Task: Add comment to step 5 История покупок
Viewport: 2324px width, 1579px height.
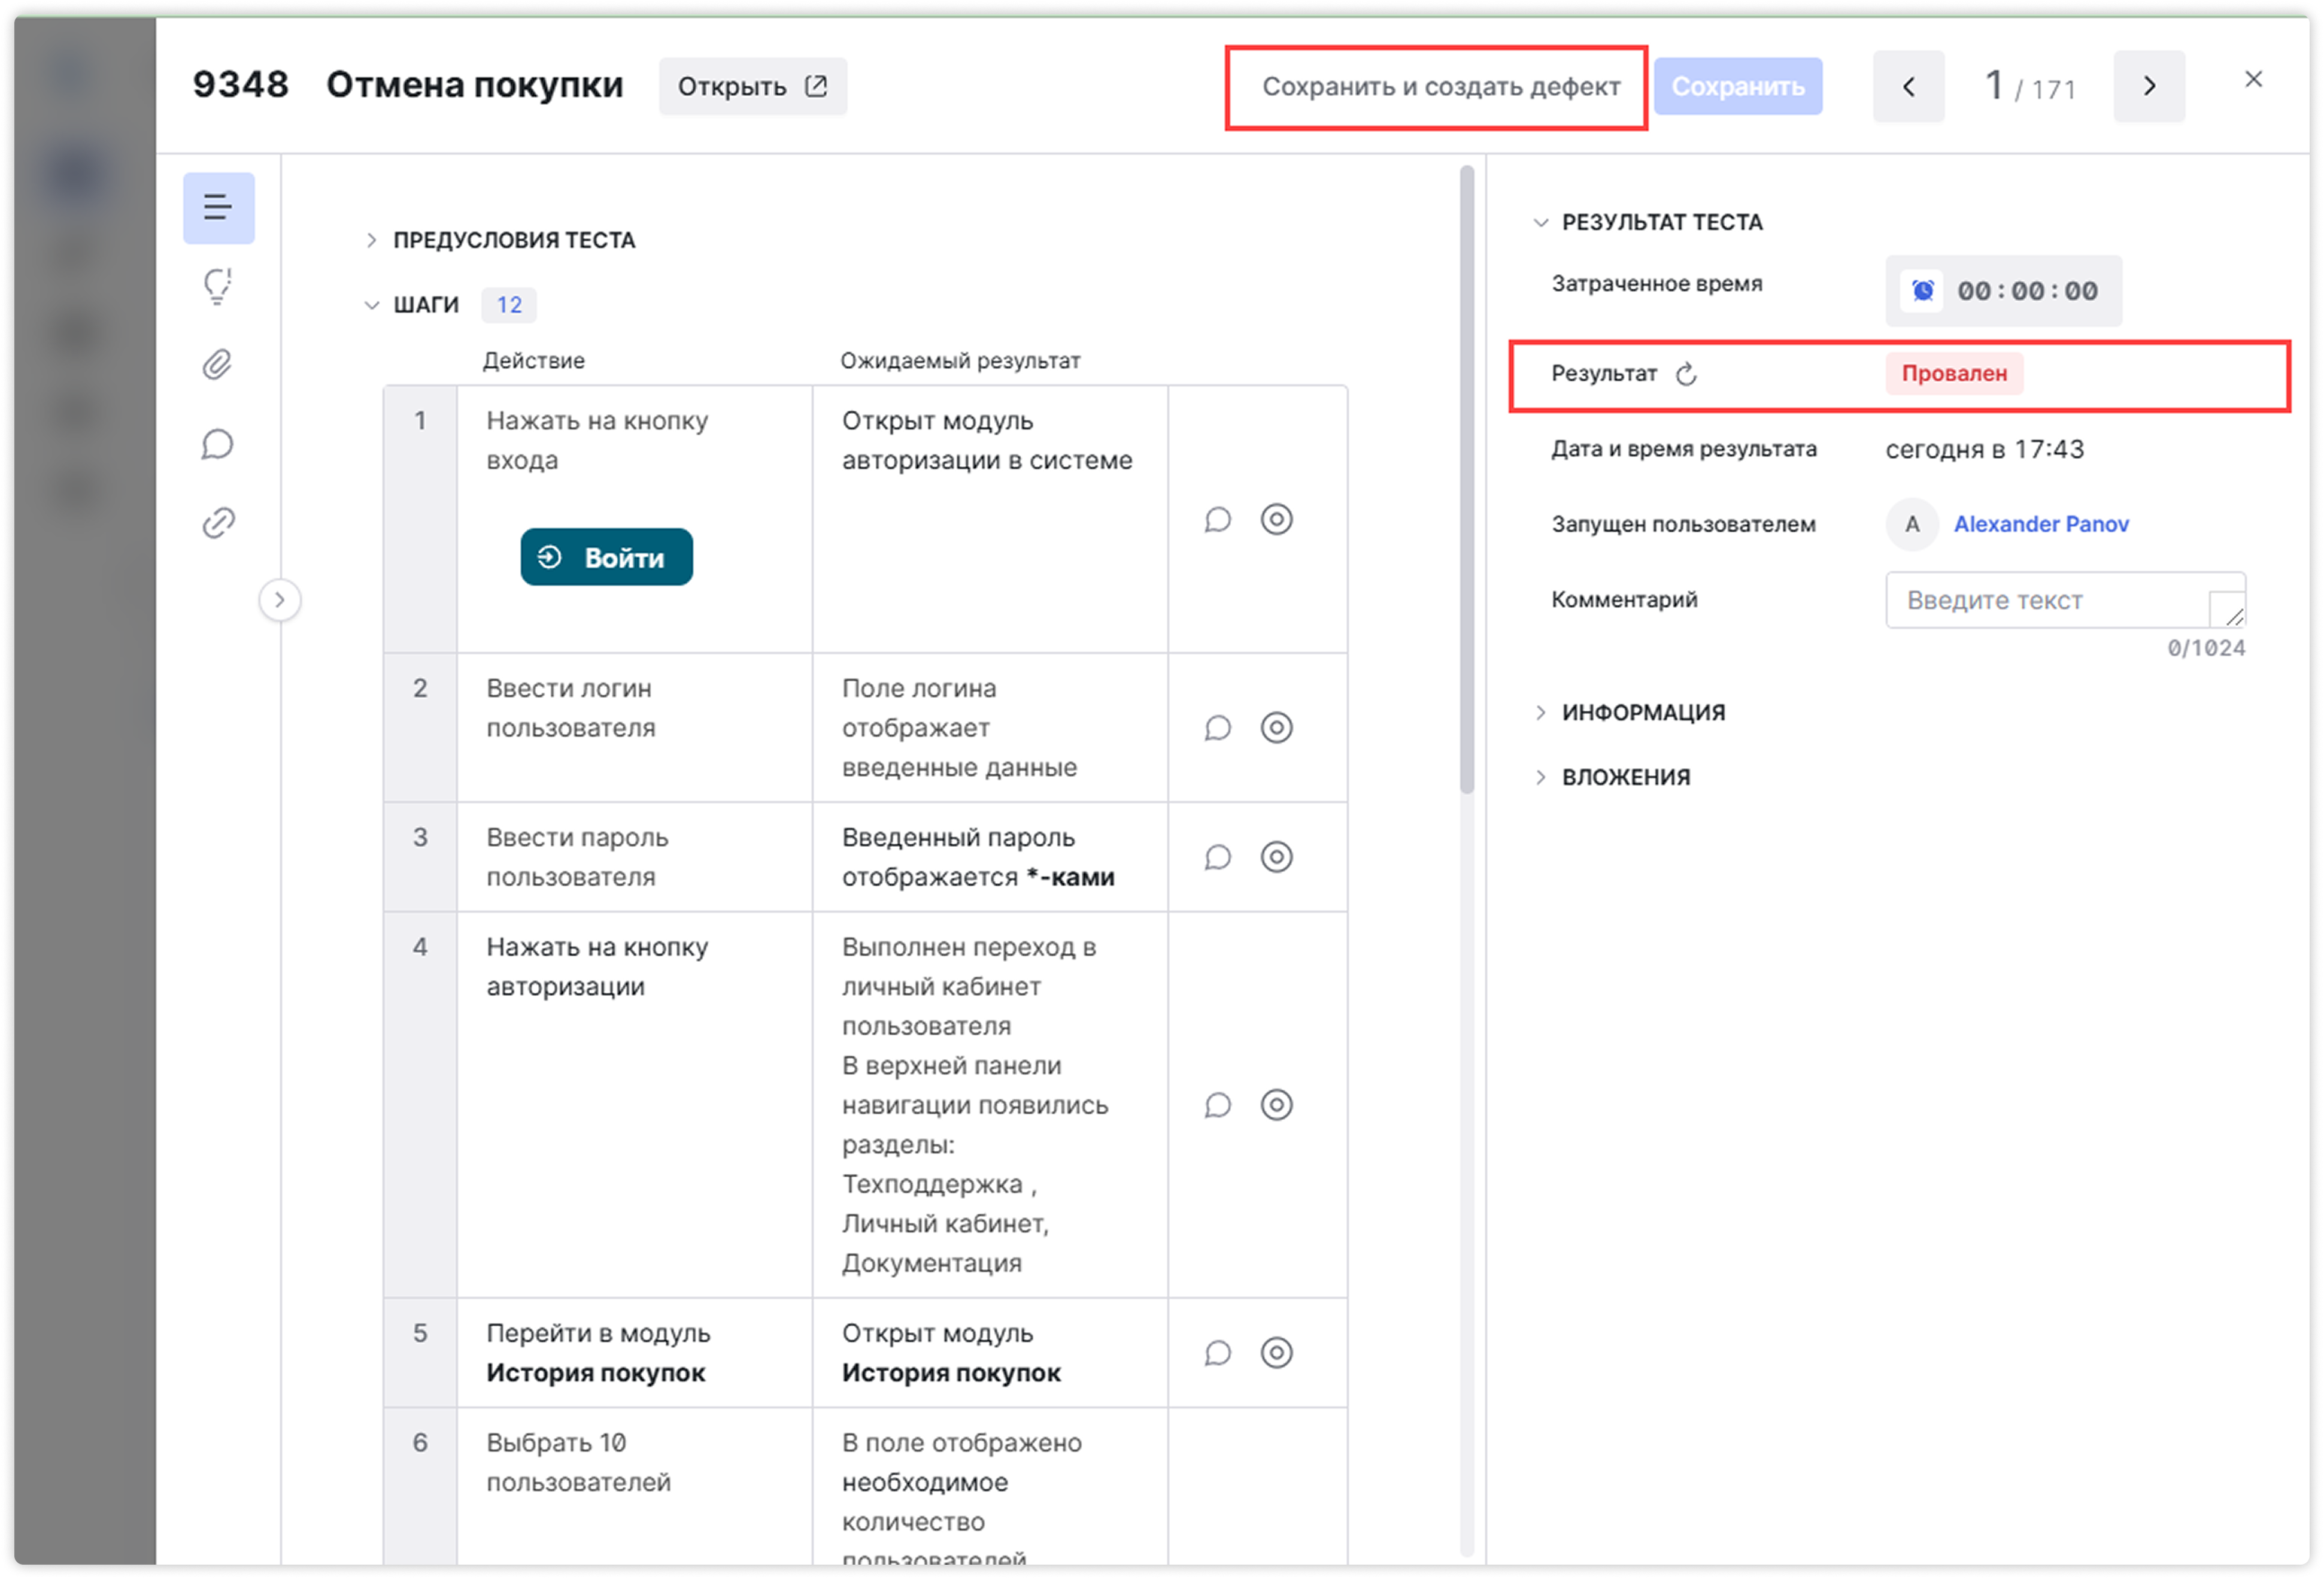Action: coord(1217,1353)
